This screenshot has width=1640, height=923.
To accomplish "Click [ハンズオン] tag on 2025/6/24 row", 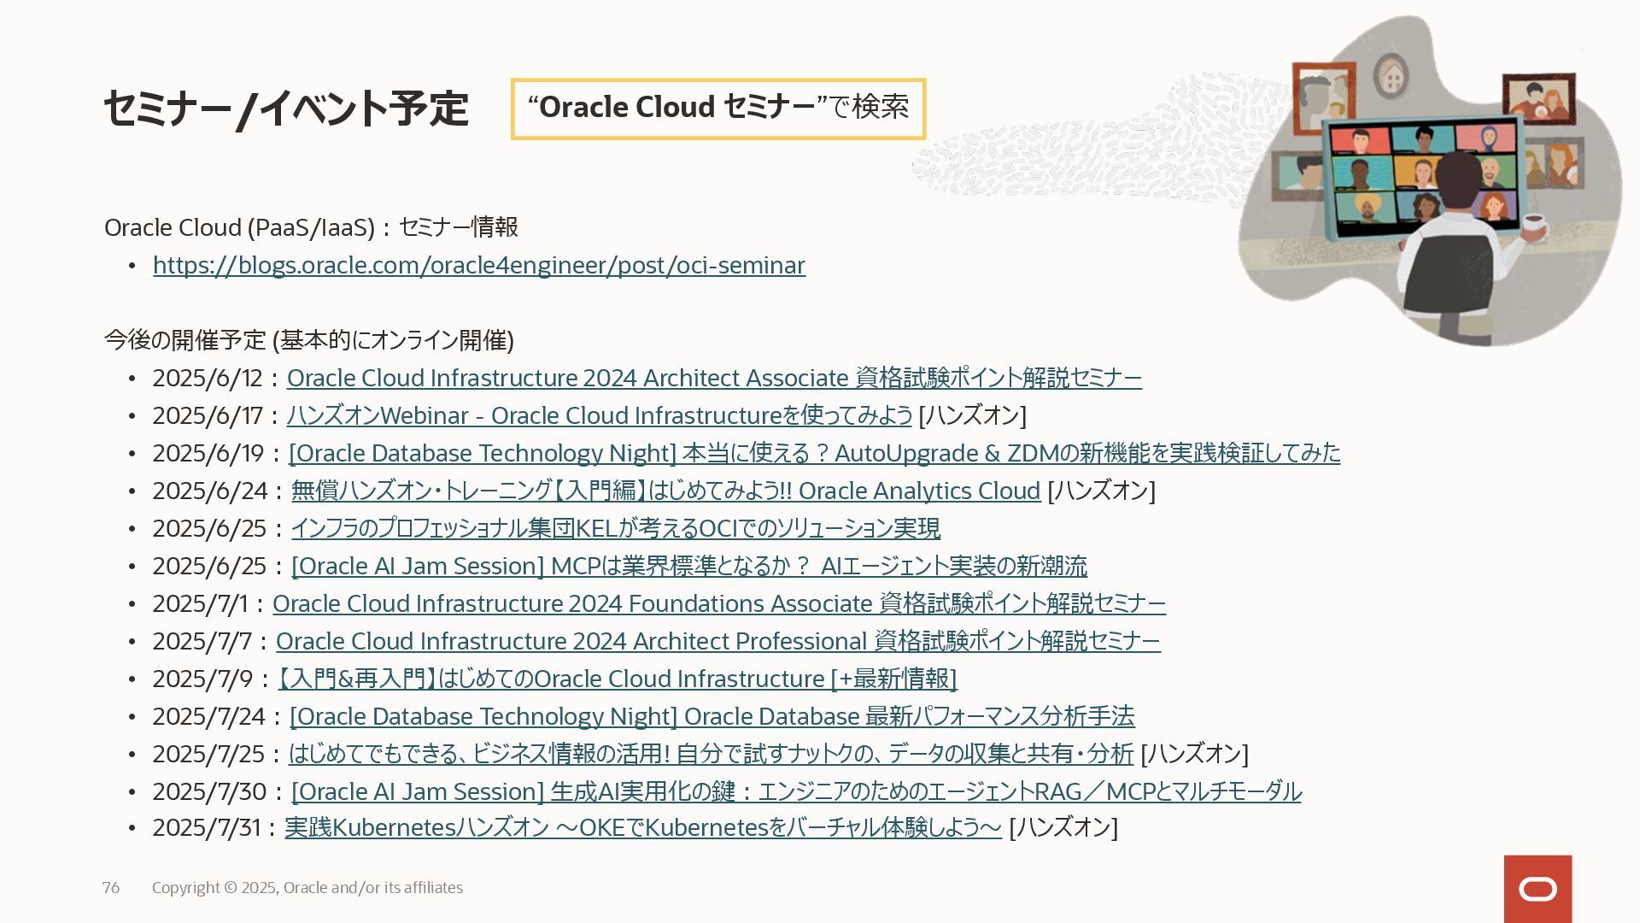I will (x=1101, y=491).
